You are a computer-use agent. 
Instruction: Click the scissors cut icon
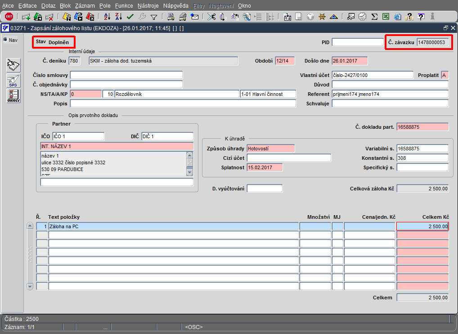pos(211,17)
